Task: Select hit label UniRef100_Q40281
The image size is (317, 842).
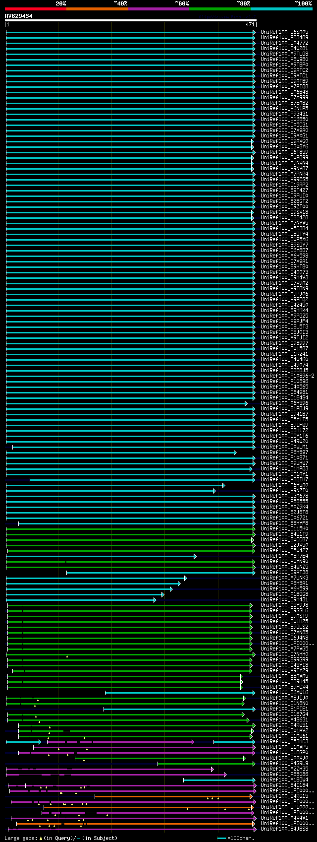Action: (x=284, y=48)
